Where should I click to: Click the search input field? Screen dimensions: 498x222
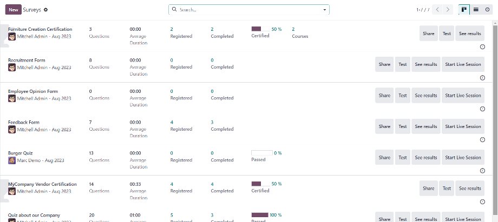pos(250,10)
